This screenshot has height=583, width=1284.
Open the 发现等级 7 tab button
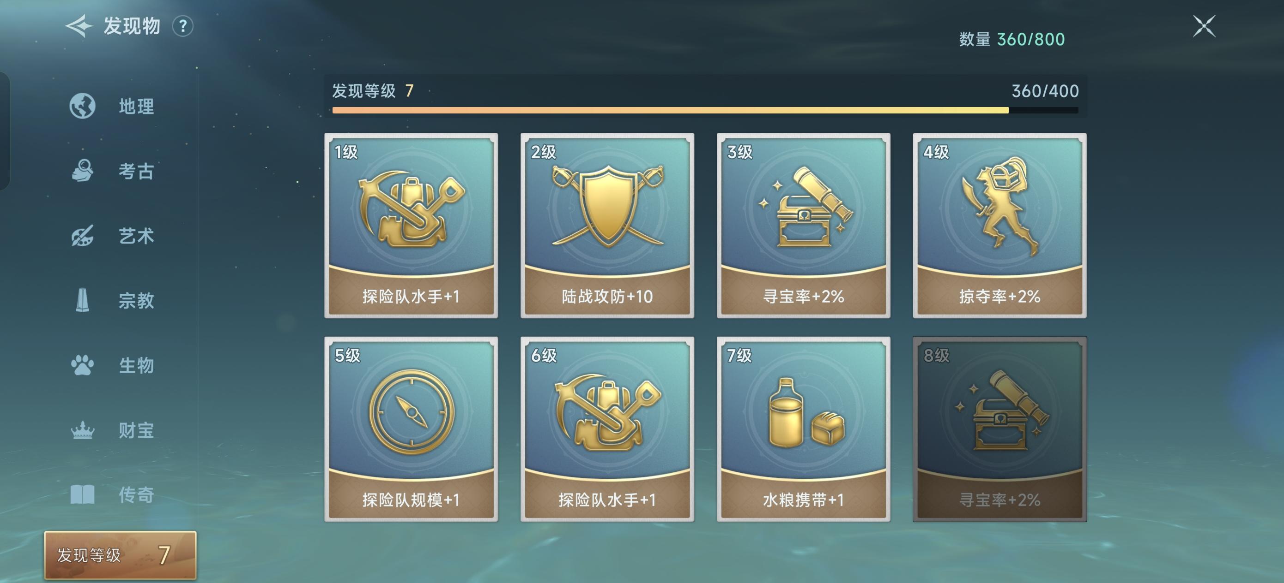click(x=120, y=555)
